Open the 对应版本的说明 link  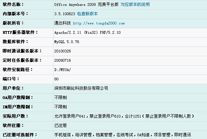(x=135, y=4)
